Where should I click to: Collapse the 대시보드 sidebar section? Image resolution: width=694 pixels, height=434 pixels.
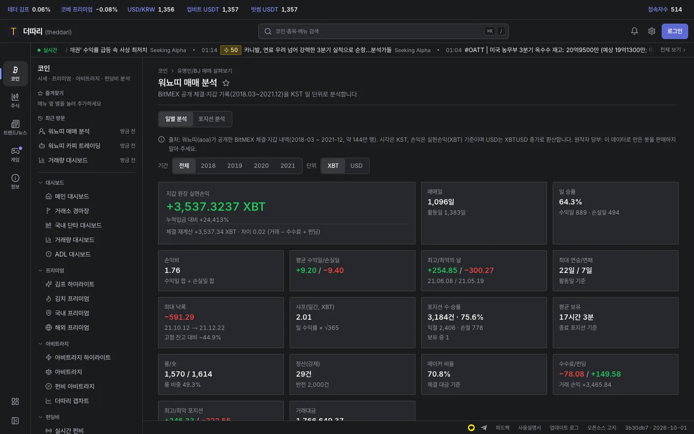51,183
